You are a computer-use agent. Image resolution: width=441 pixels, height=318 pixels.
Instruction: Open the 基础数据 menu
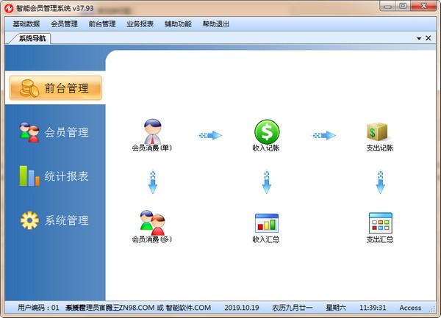click(26, 24)
